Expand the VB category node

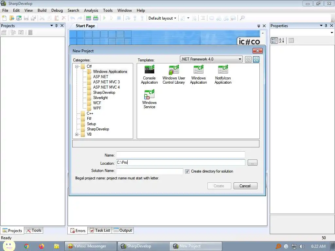[77, 134]
